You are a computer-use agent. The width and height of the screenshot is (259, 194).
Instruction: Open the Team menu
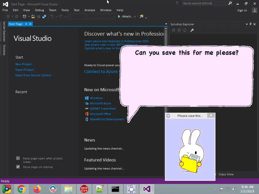tap(53, 10)
